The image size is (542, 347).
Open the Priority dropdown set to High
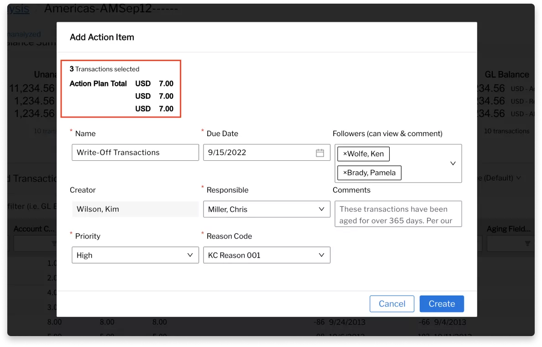click(x=135, y=255)
